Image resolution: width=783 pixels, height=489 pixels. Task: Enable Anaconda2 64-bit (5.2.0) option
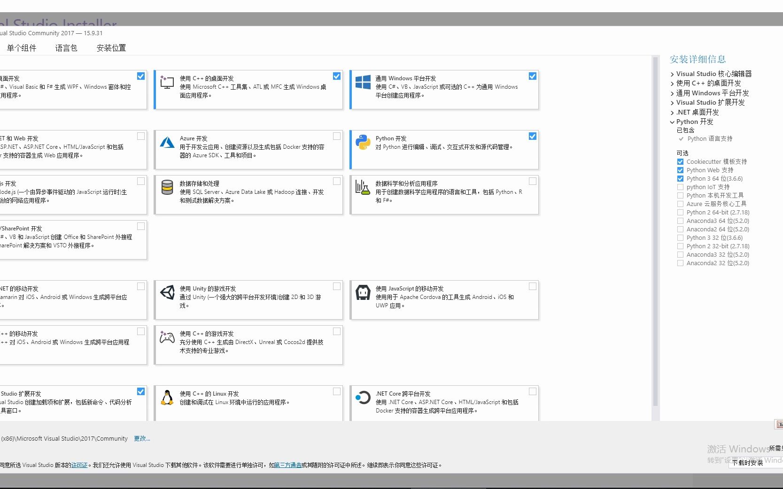680,229
